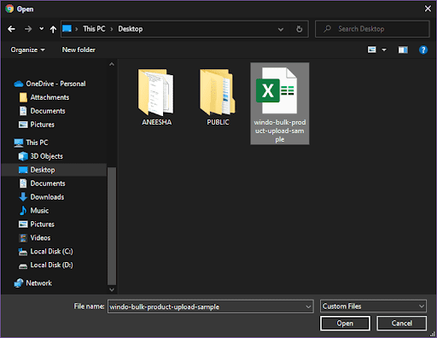Image resolution: width=437 pixels, height=338 pixels.
Task: Click the sidebar scroll down arrow
Action: coord(112,289)
